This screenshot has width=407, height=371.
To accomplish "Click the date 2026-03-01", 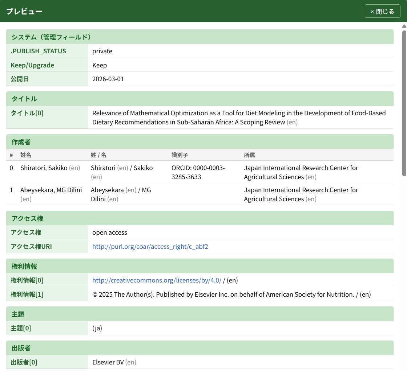I will point(108,79).
